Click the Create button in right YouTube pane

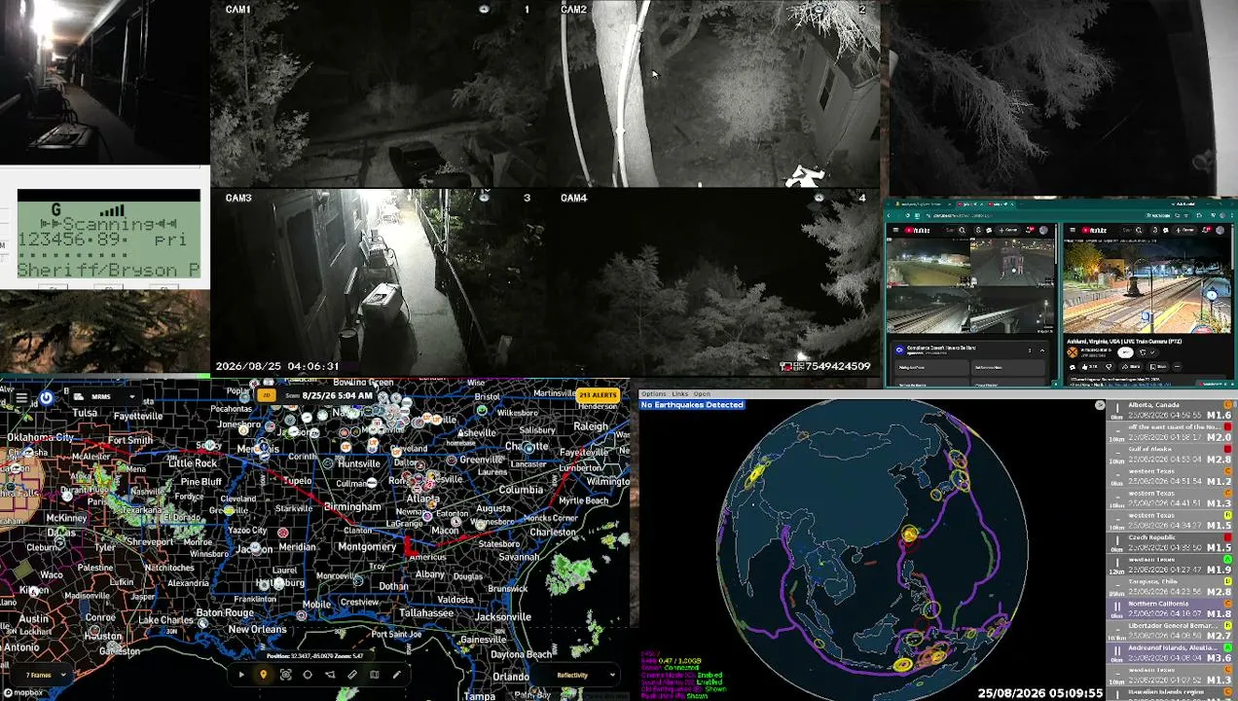1185,230
